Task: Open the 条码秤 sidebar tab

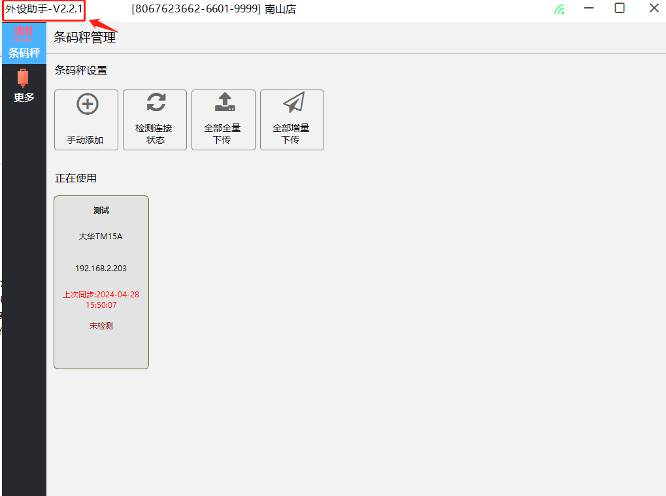Action: 24,43
